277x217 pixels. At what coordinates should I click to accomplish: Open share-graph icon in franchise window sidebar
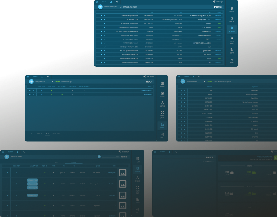point(162,134)
